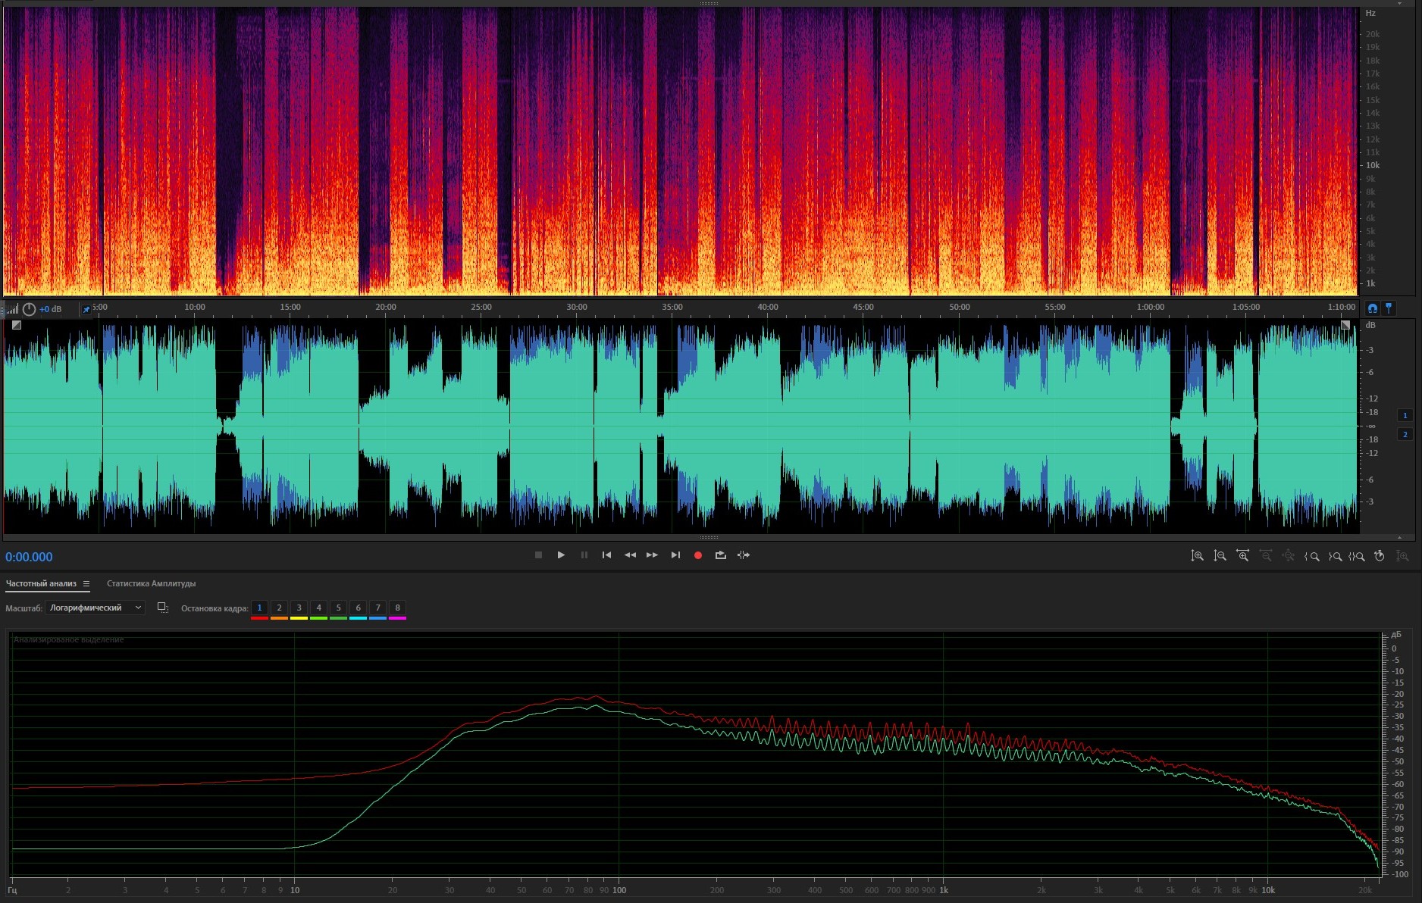Screen dimensions: 1422x903
Task: Click zoom out amplitude icon
Action: 1220,556
